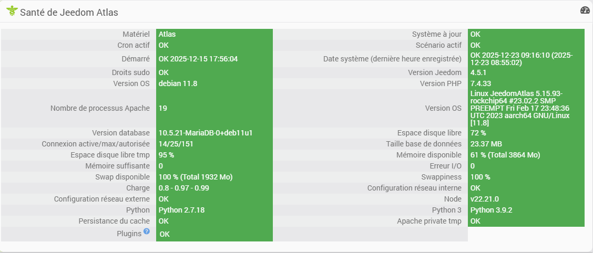593x253 pixels.
Task: Select the MariaDB database version value
Action: click(x=206, y=133)
